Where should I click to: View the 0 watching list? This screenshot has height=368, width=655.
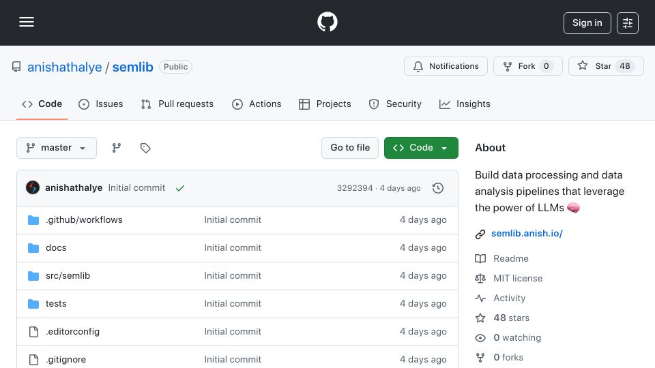[x=516, y=337]
